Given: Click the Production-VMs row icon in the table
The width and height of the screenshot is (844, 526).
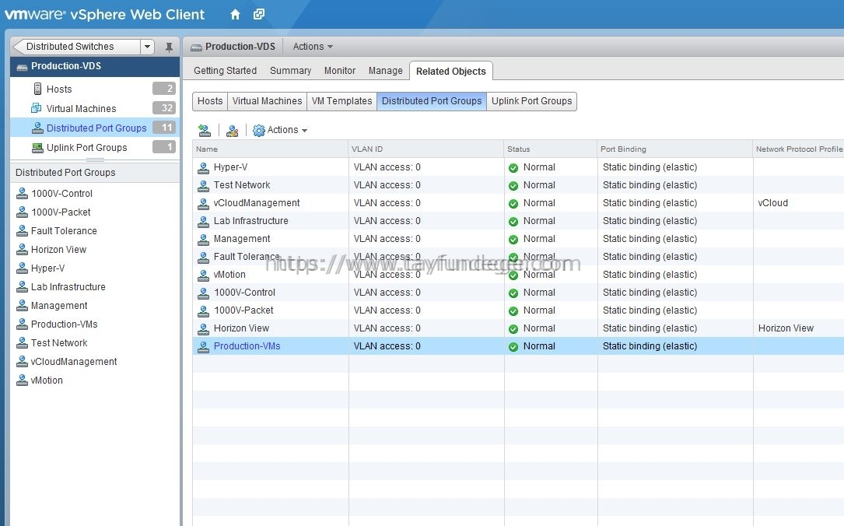Looking at the screenshot, I should 204,347.
